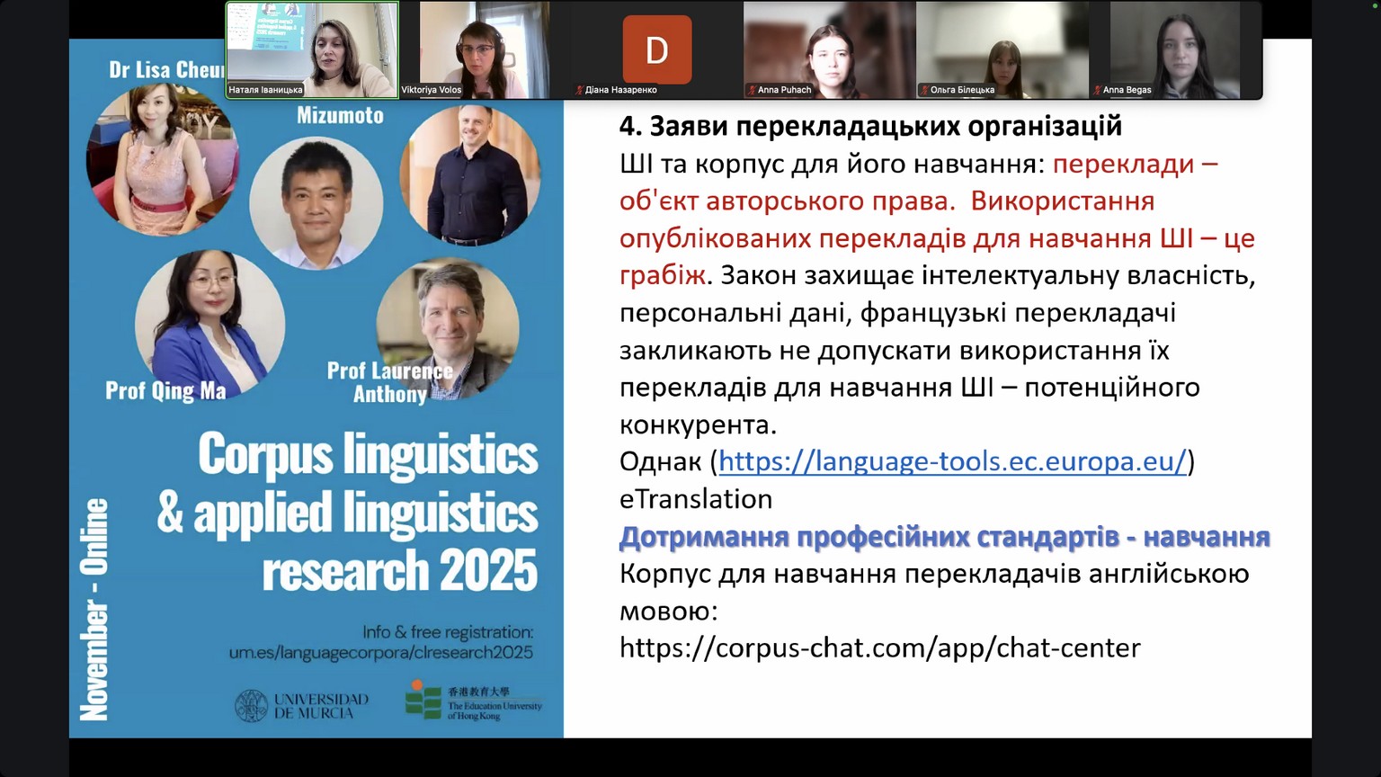Screen dimensions: 1381x777
Task: Select Ольга Білецька's video thumbnail
Action: point(1002,49)
